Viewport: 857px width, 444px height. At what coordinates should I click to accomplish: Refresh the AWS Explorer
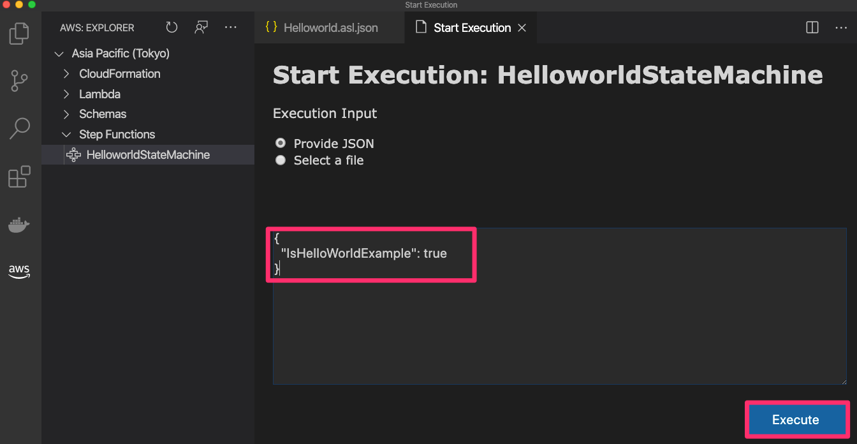click(x=171, y=27)
